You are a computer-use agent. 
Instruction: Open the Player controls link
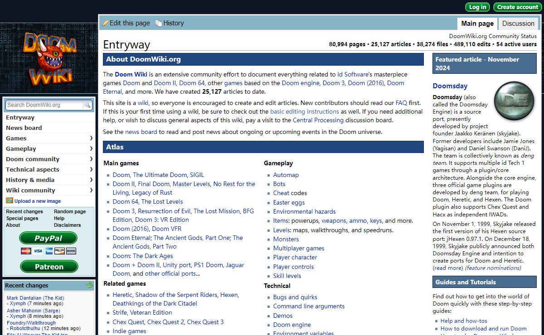tap(293, 267)
